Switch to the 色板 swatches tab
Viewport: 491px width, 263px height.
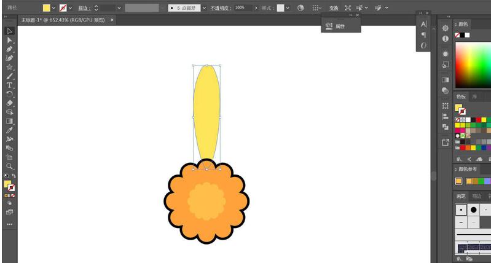pyautogui.click(x=461, y=96)
